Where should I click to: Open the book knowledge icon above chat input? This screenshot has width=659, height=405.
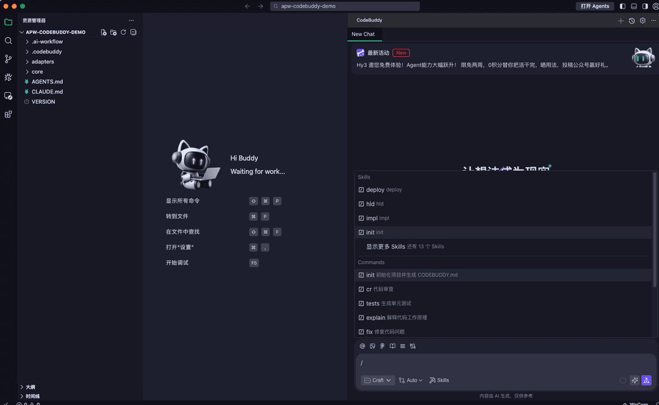[x=392, y=346]
